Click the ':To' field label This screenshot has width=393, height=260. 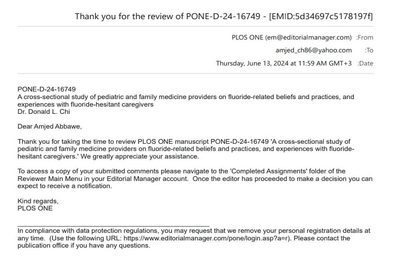(369, 50)
